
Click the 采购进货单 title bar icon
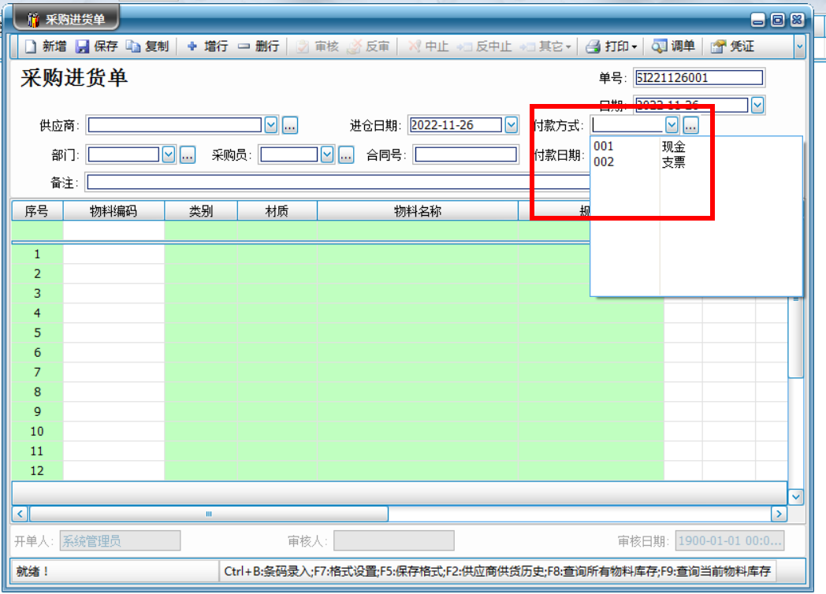(33, 20)
